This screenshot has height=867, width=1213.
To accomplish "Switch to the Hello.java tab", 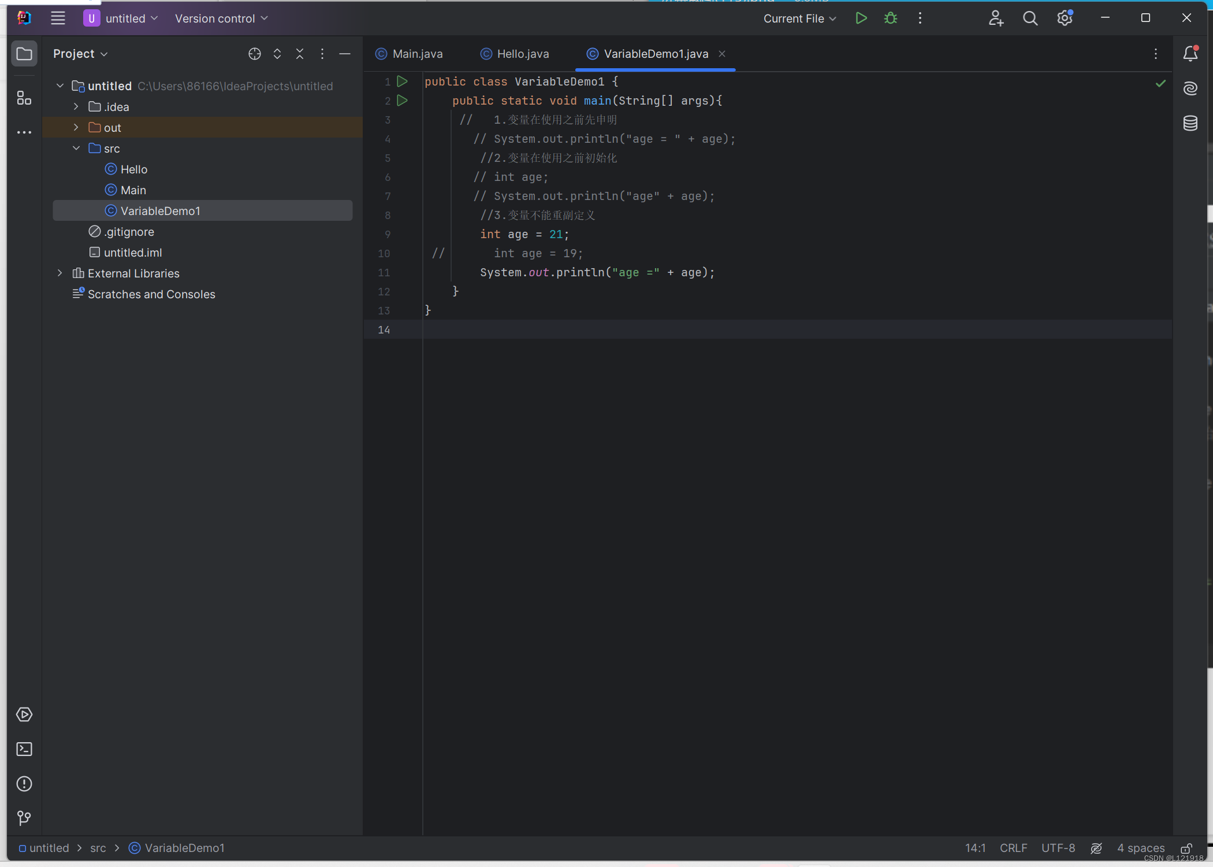I will 522,53.
